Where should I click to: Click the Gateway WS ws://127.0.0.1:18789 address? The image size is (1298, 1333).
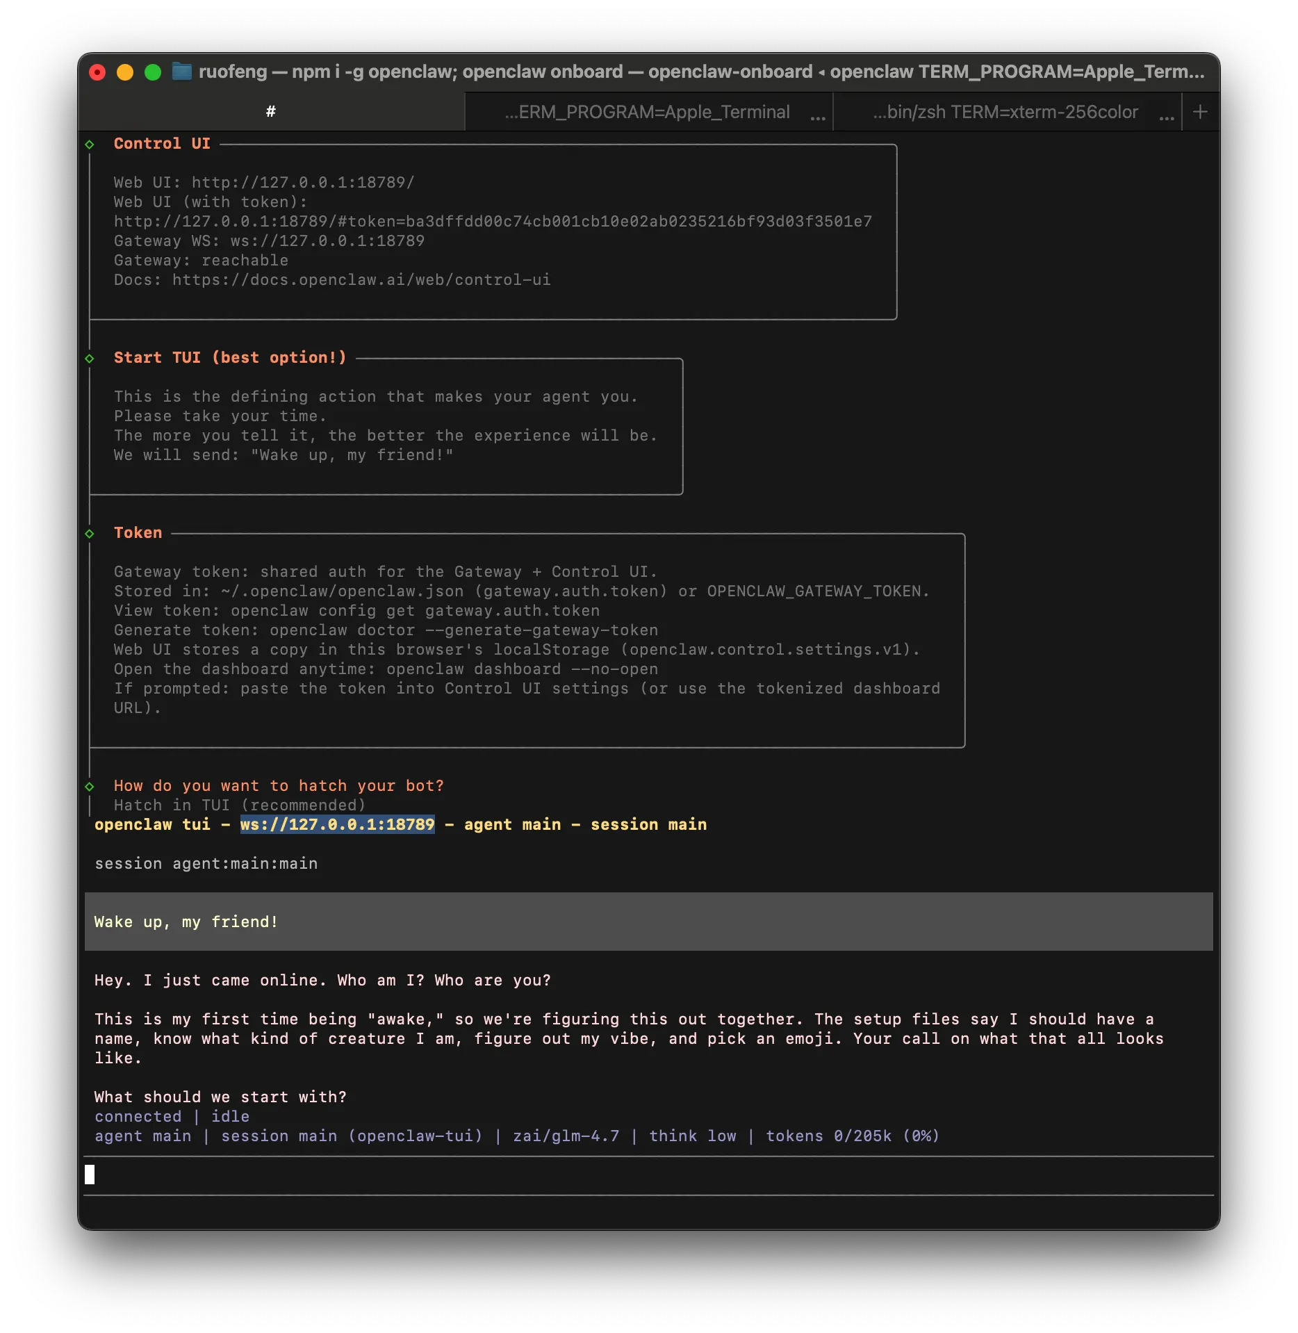click(x=327, y=241)
